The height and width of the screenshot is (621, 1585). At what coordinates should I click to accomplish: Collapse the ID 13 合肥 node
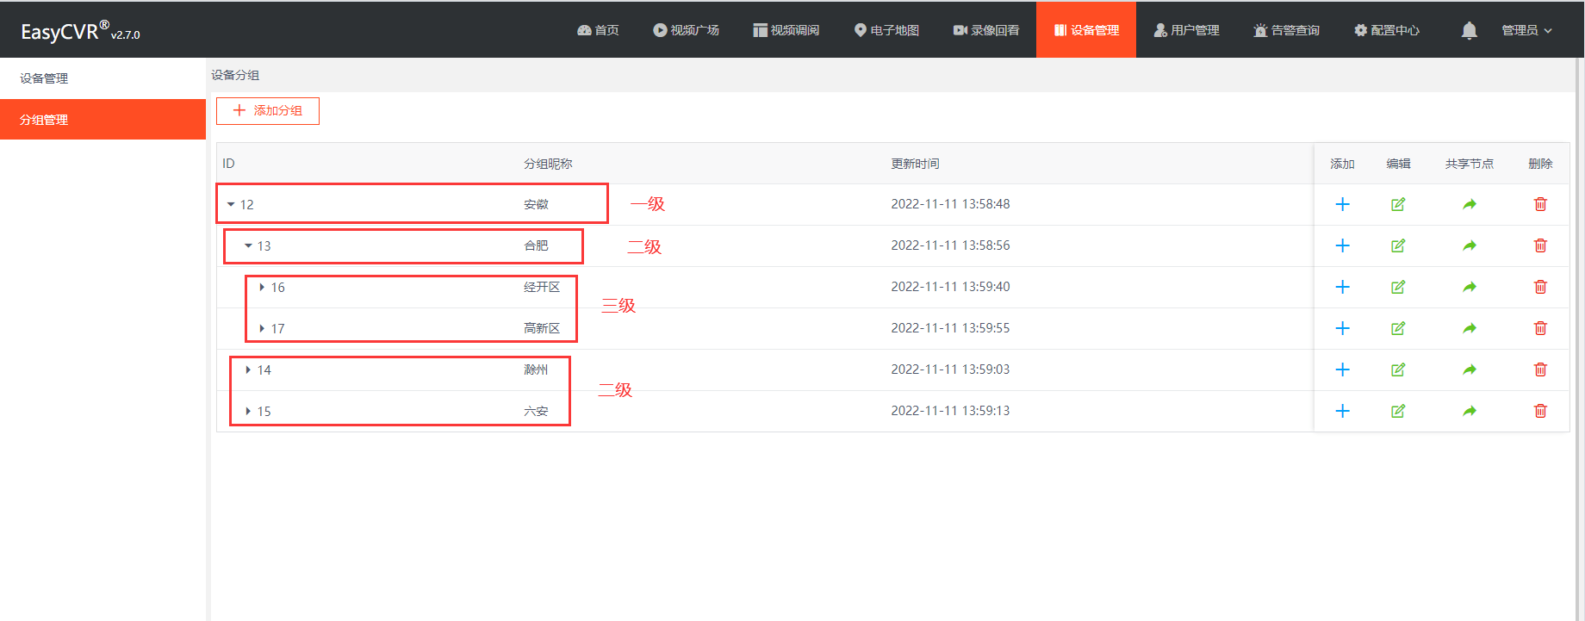tap(248, 245)
